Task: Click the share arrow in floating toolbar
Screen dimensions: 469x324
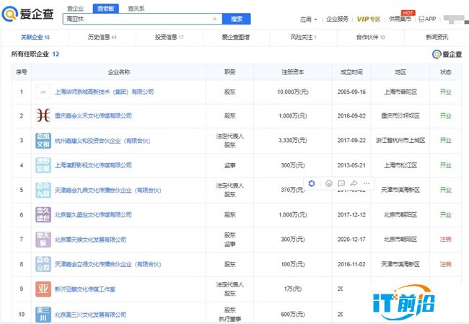Action: tap(354, 183)
